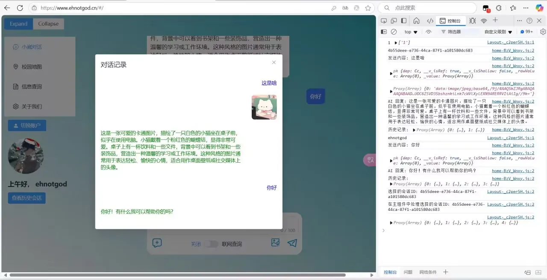Activate the DevTools inspect element picker
The image size is (547, 280).
click(384, 21)
